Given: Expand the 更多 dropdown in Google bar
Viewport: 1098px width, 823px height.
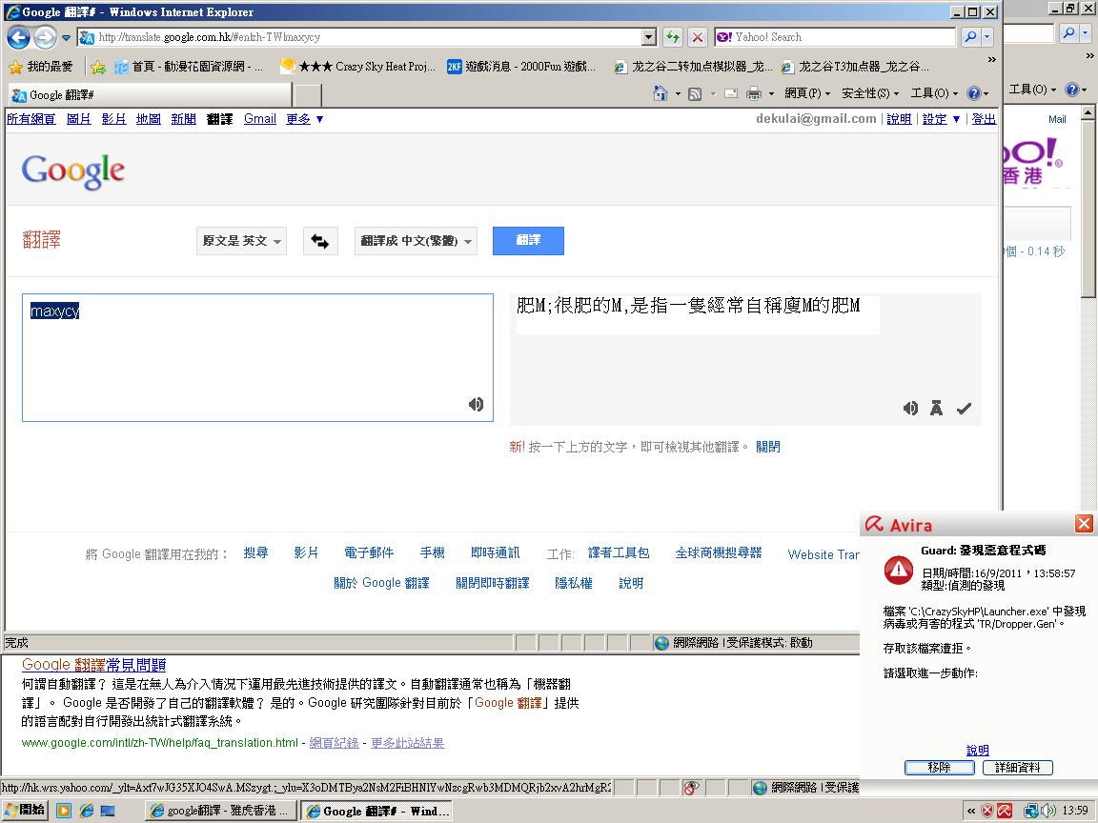Looking at the screenshot, I should point(304,119).
